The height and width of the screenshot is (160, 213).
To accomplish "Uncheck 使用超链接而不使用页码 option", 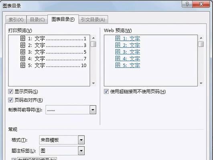I will click(x=106, y=92).
